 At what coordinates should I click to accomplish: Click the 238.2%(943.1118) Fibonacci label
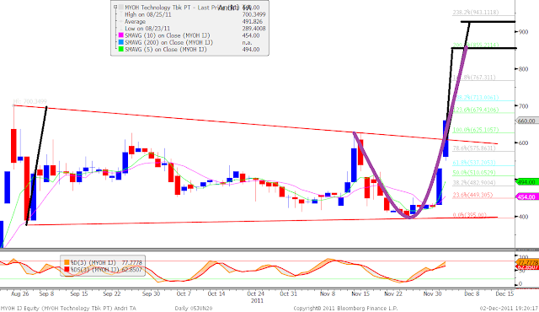[475, 13]
